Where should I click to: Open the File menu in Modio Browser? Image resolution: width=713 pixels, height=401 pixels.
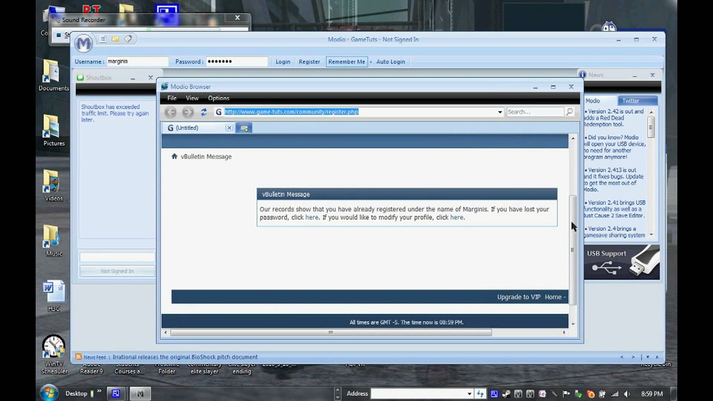(172, 98)
